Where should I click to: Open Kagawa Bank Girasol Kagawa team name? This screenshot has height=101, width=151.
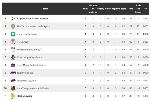tap(32, 19)
